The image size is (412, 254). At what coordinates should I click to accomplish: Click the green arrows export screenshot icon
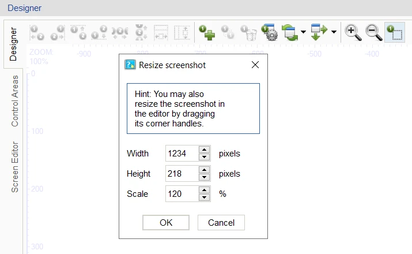319,32
